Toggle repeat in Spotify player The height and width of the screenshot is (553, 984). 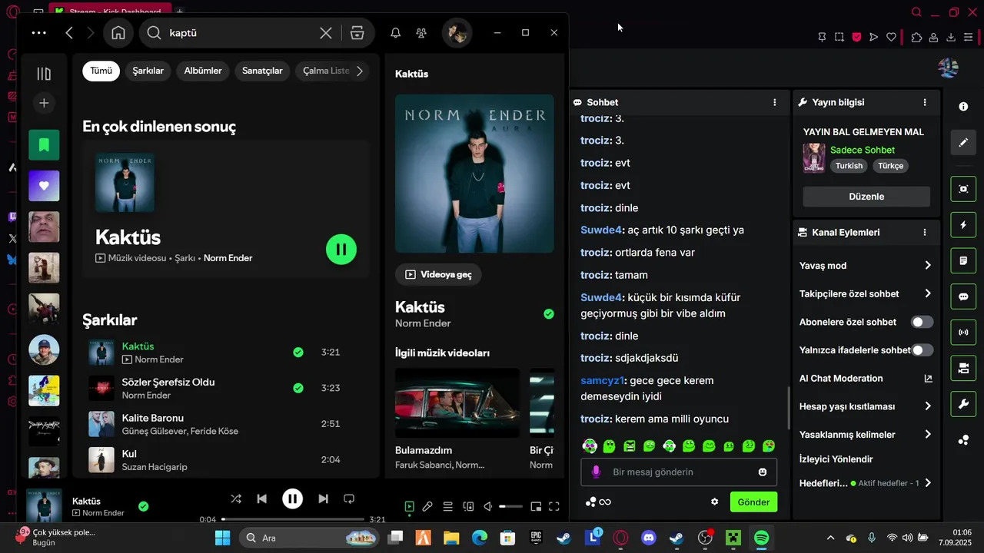tap(349, 498)
